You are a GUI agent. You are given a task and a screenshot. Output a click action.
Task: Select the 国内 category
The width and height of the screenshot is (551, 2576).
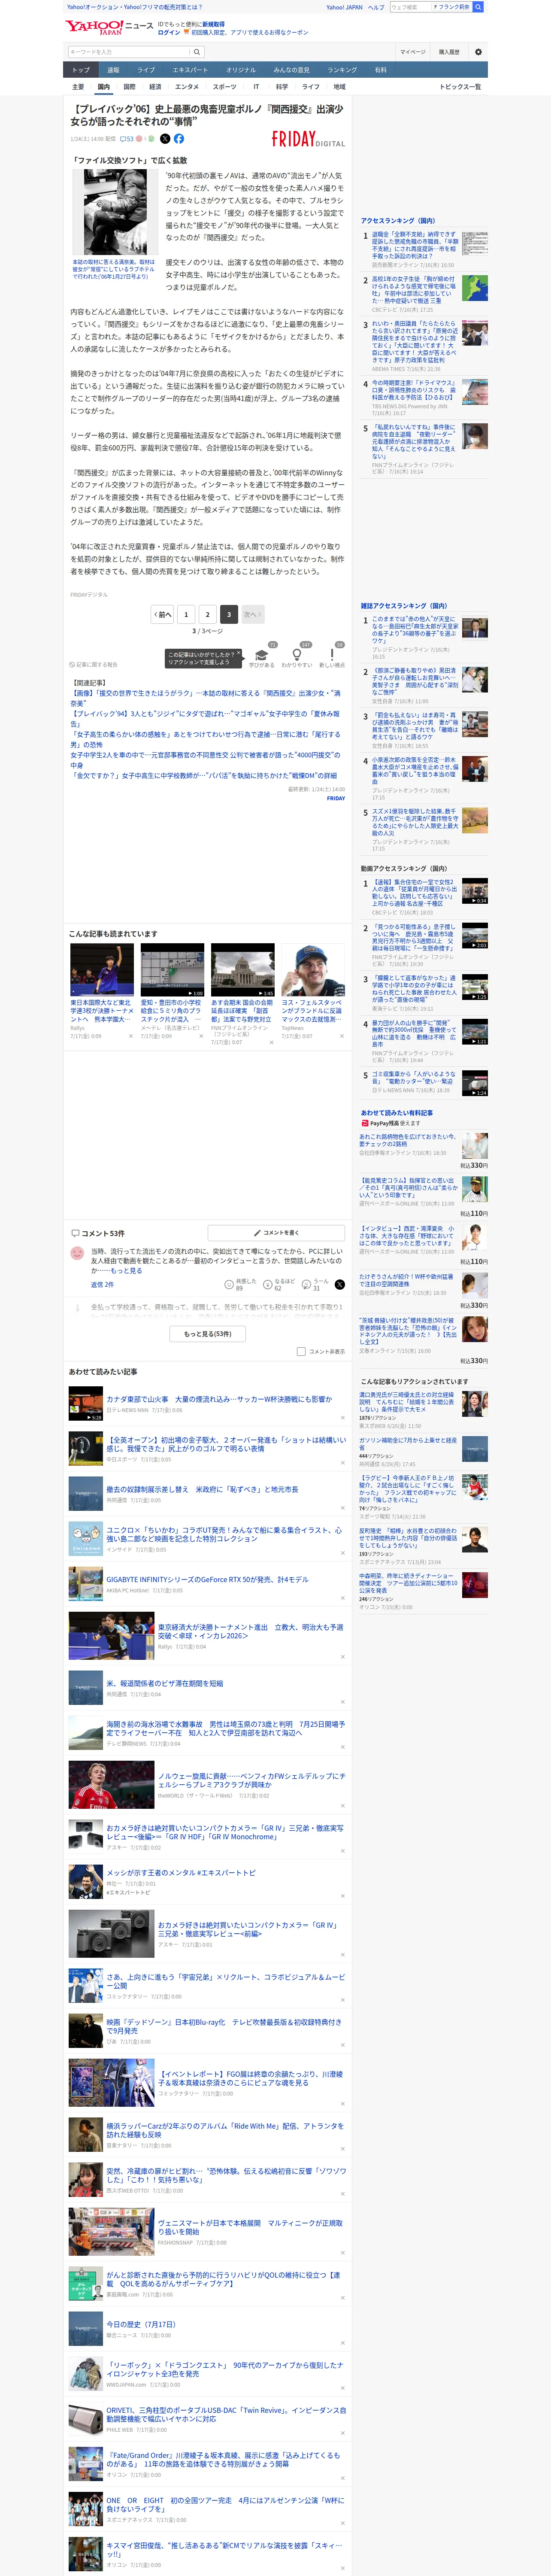coord(103,87)
